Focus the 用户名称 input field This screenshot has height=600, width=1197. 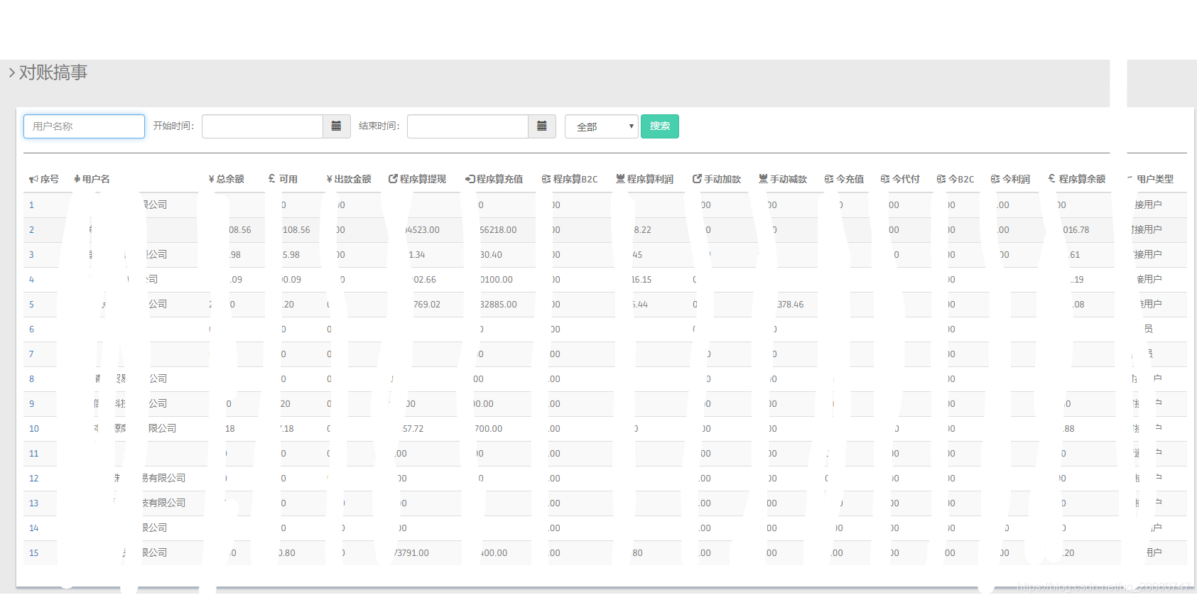tap(84, 126)
